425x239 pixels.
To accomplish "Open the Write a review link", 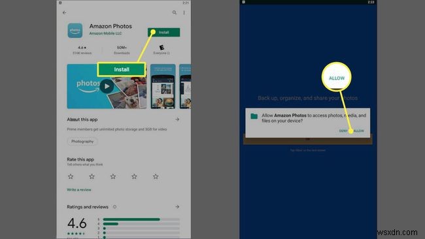I will [79, 190].
